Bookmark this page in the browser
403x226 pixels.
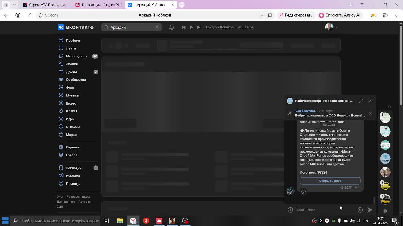point(270,15)
